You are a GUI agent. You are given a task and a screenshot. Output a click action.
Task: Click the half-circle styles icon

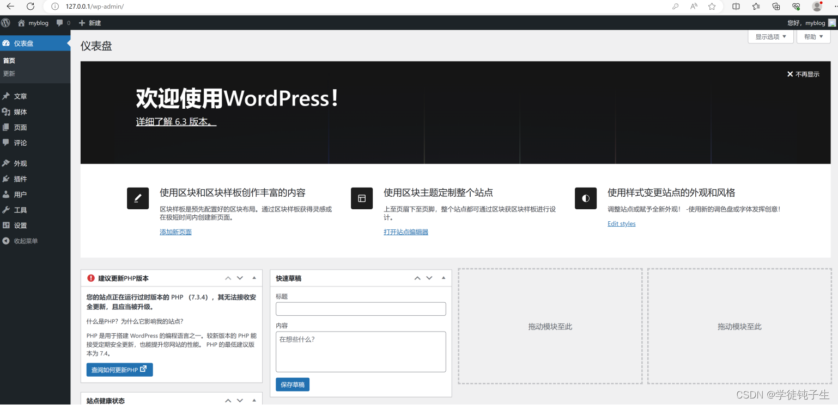586,198
